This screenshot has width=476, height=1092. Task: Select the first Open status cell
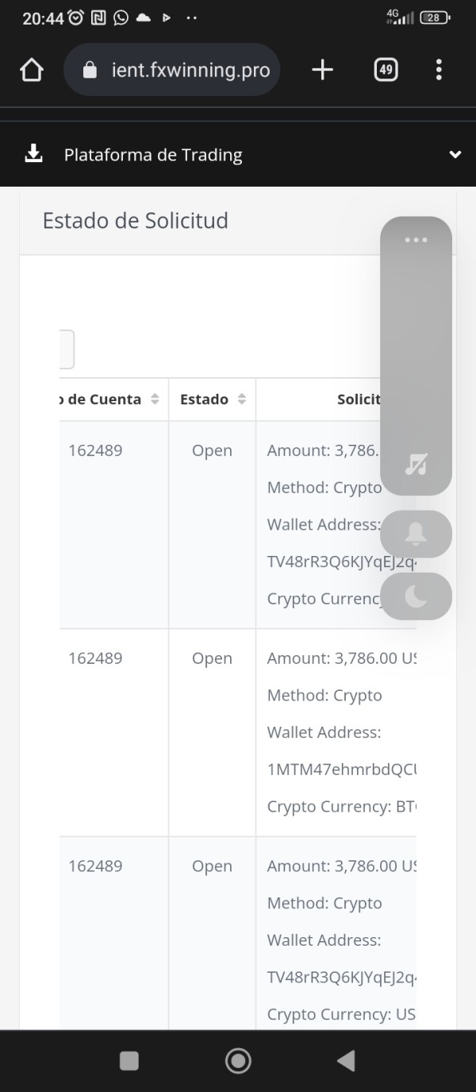point(212,450)
